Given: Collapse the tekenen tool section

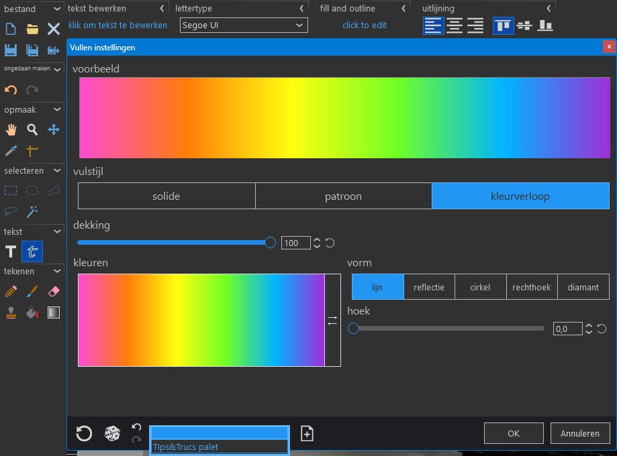Looking at the screenshot, I should (x=58, y=271).
